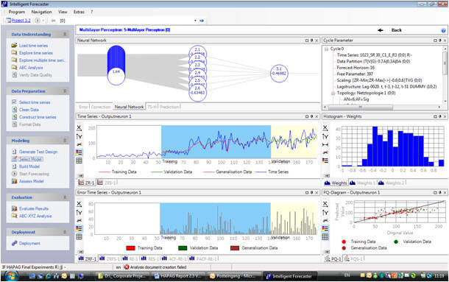This screenshot has height=282, width=449.
Task: Click the X axis tool in Time Series chart
Action: pos(79,128)
